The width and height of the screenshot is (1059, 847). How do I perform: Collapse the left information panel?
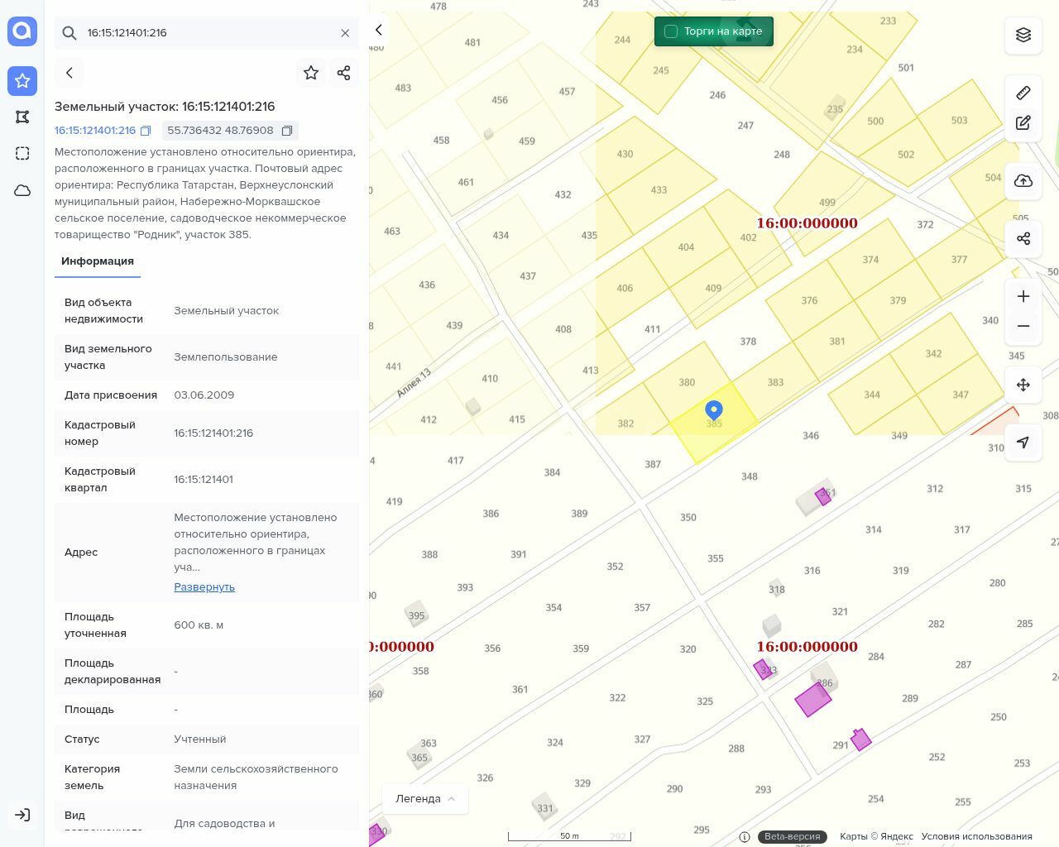point(379,30)
